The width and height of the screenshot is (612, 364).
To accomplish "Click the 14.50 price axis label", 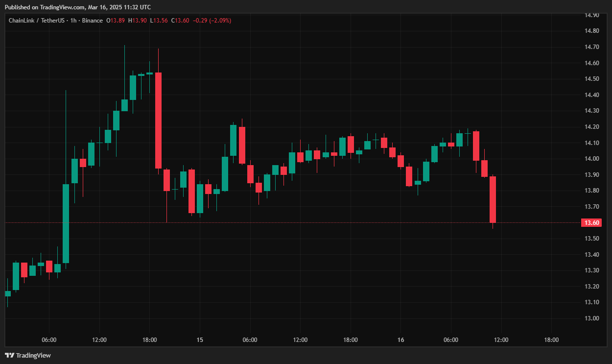I will [x=592, y=79].
